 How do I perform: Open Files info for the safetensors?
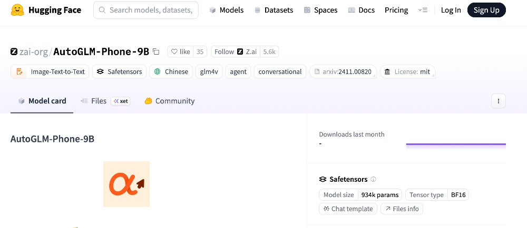coord(402,209)
